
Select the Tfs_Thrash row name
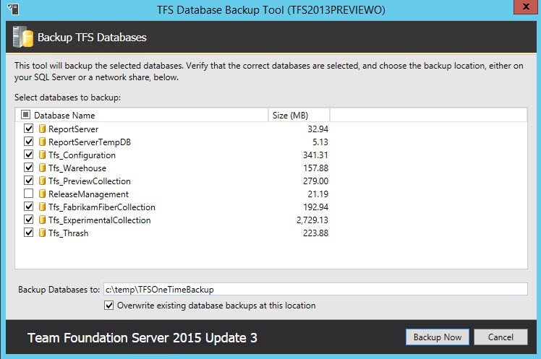tap(68, 233)
